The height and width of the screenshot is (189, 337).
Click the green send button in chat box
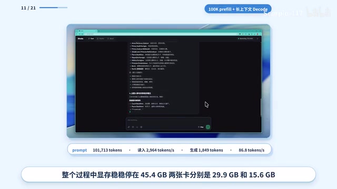208,127
